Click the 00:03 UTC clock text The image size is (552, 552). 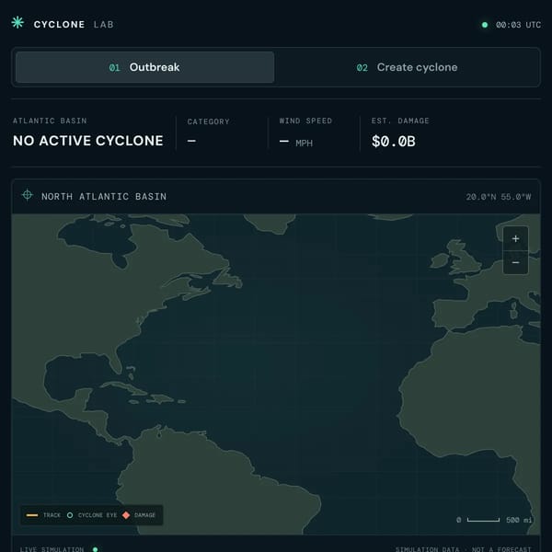tap(518, 25)
